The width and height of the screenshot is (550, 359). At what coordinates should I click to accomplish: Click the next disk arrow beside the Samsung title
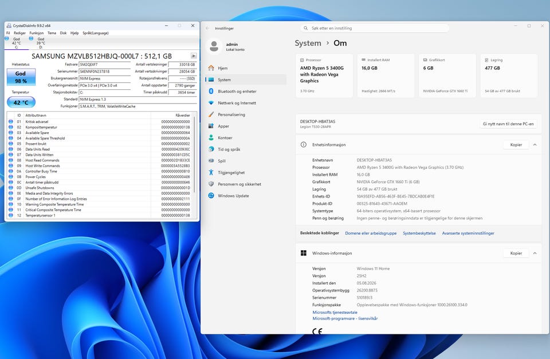194,56
